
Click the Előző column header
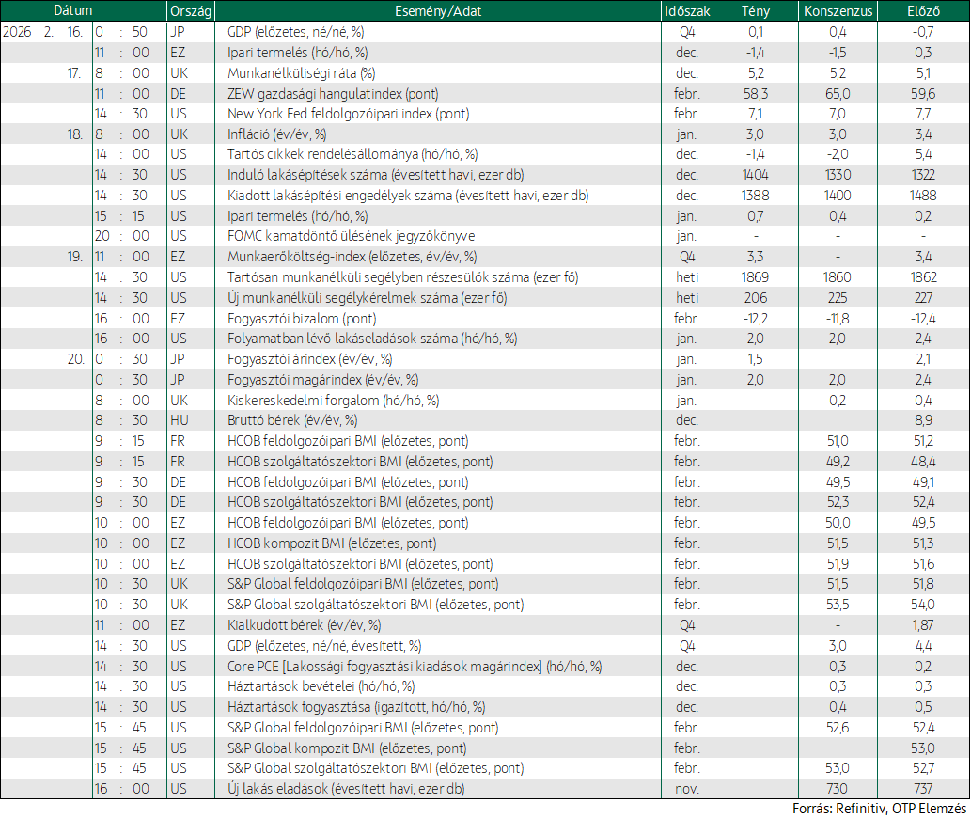point(923,10)
